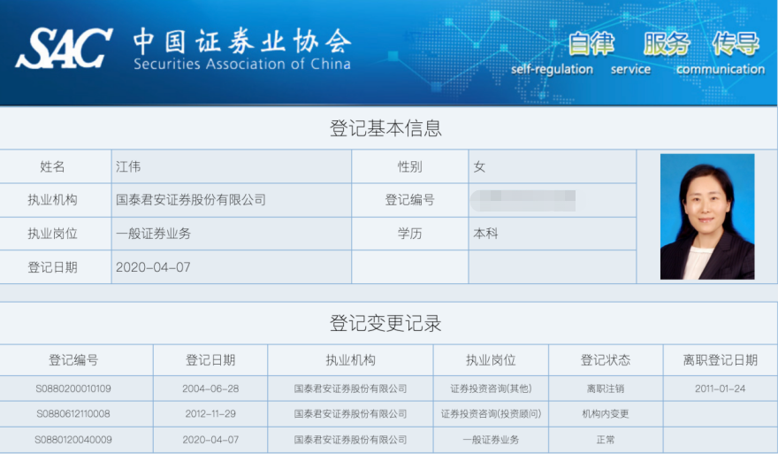The height and width of the screenshot is (454, 778).
Task: Click registration number S0880120040009
Action: click(x=73, y=440)
